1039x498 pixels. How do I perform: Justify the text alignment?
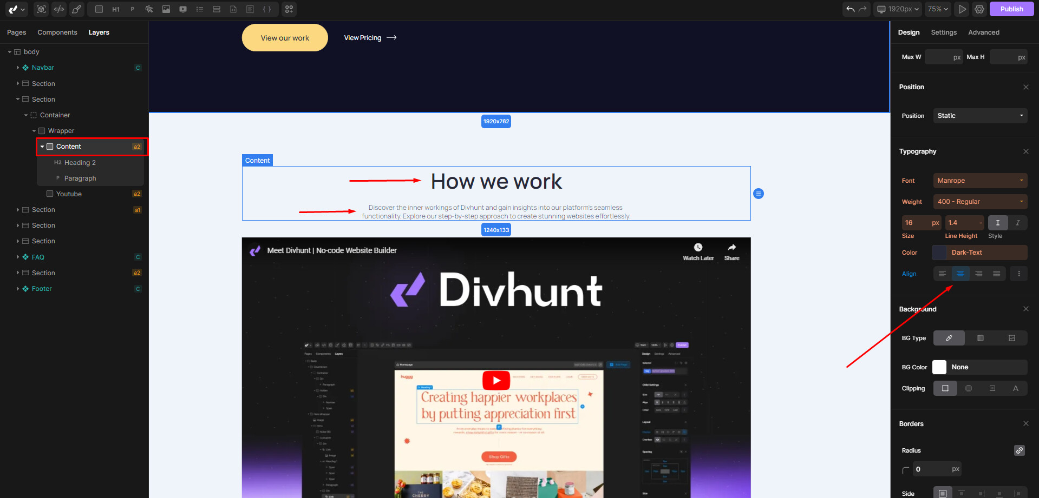click(997, 274)
